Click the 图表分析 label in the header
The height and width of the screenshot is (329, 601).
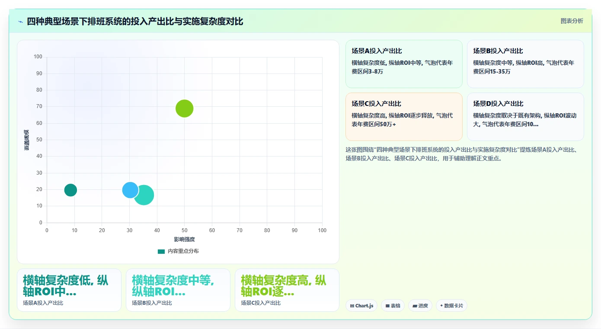(572, 21)
